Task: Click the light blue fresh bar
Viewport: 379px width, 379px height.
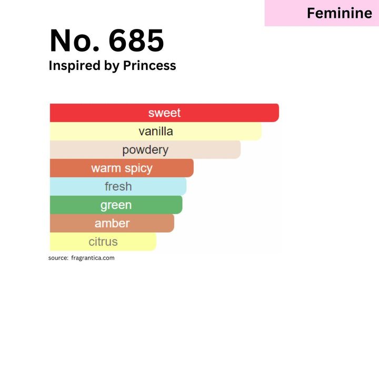Action: [x=118, y=186]
